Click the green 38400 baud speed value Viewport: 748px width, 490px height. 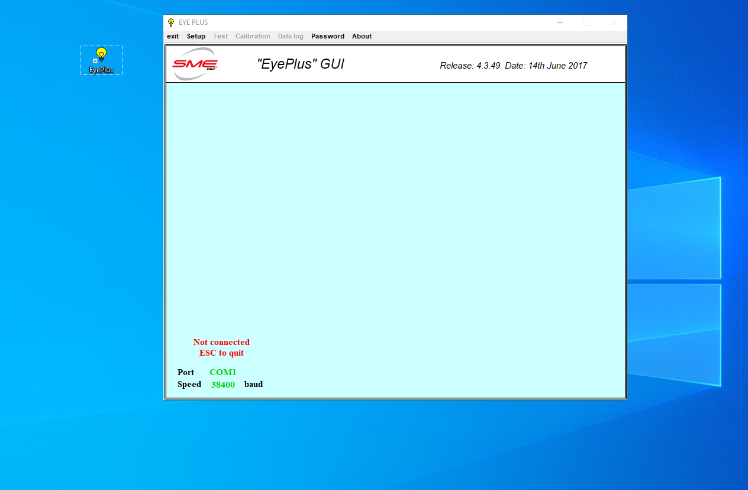[223, 384]
